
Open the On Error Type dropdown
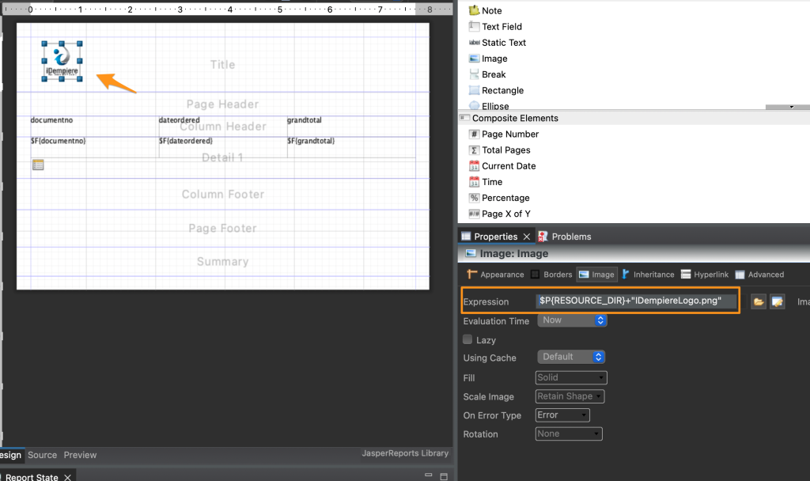(562, 415)
